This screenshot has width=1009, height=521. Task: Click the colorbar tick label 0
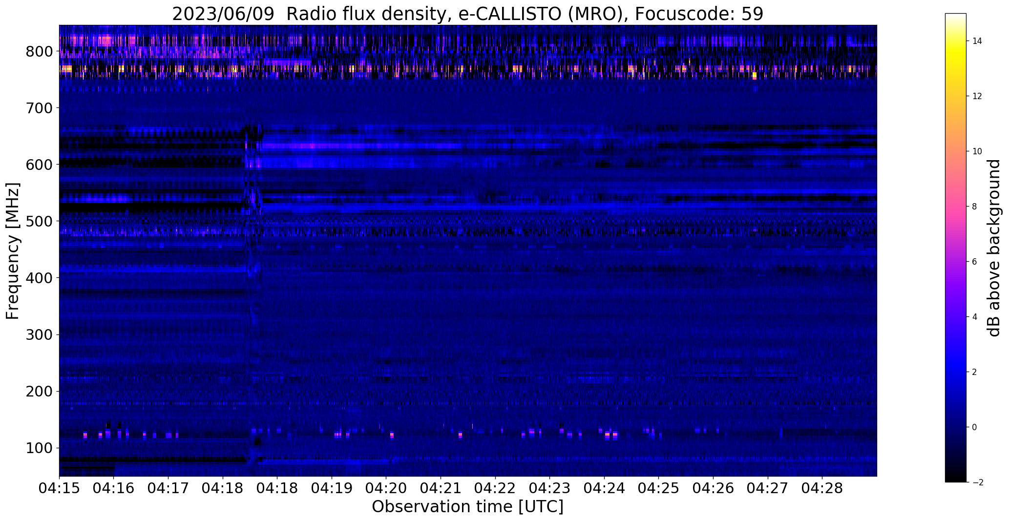[x=974, y=427]
